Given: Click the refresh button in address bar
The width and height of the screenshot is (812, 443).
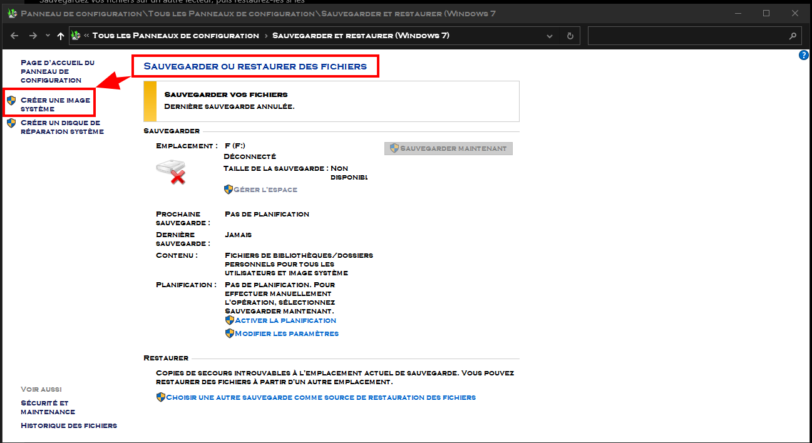Looking at the screenshot, I should (570, 36).
